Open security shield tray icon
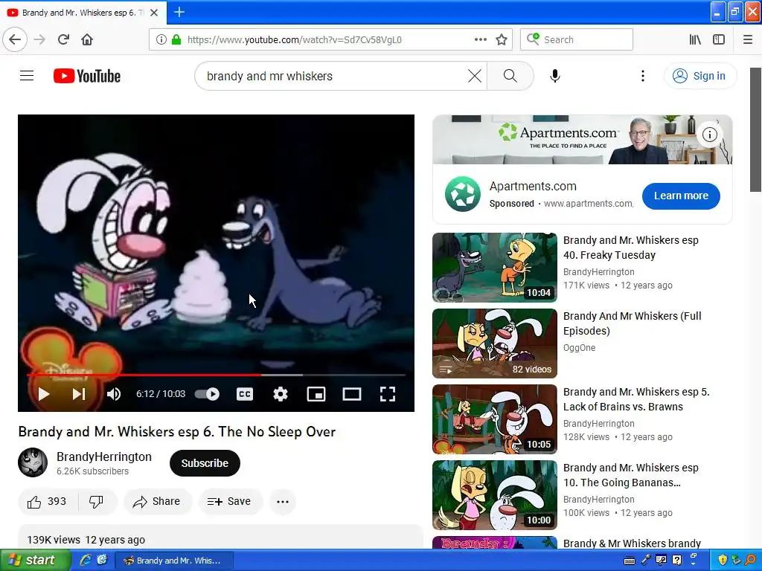Screen dimensions: 762x571 point(723,561)
